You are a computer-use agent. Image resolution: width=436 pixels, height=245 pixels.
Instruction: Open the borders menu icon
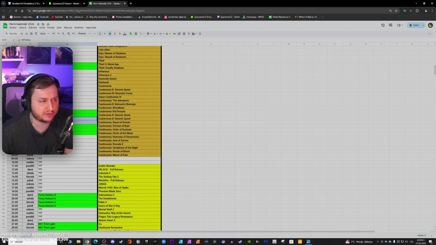(x=136, y=34)
